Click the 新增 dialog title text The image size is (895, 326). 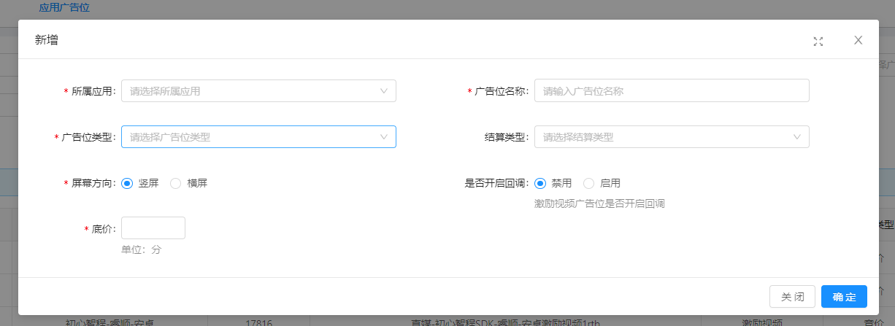point(47,40)
